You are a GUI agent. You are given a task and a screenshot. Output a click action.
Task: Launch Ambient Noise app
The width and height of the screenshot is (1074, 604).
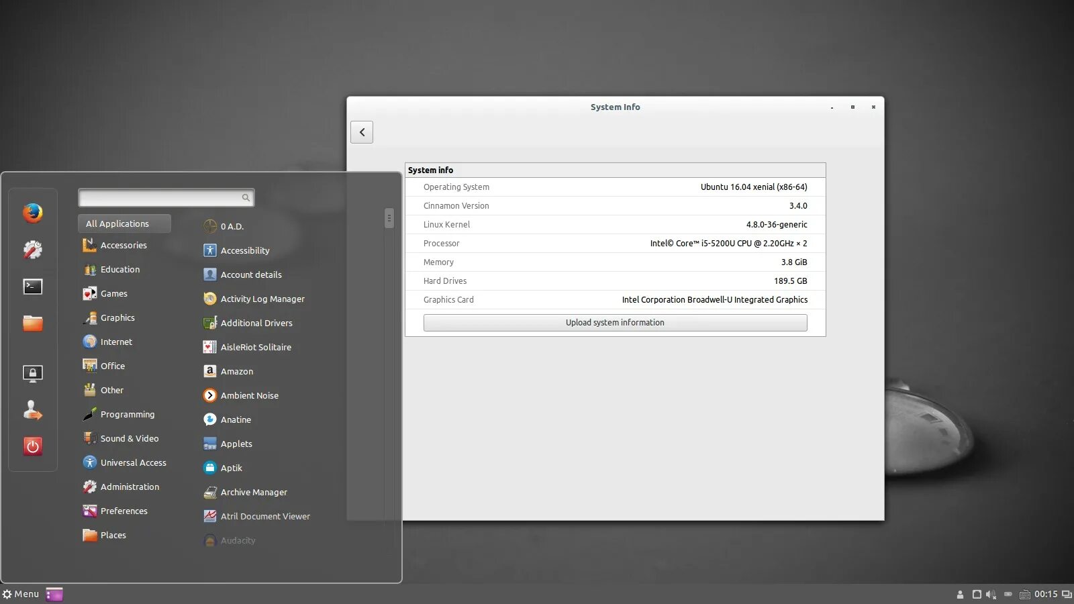click(240, 395)
